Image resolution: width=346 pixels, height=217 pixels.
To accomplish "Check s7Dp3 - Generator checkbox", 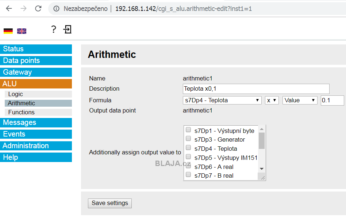I will [x=188, y=138].
